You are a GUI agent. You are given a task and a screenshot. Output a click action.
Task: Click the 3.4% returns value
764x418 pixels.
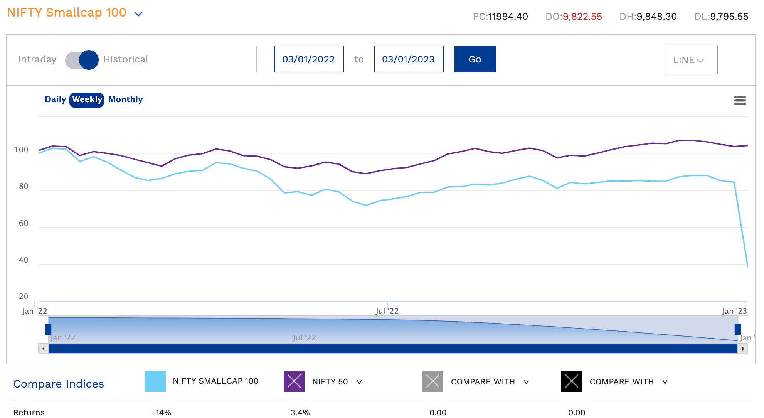(x=300, y=413)
